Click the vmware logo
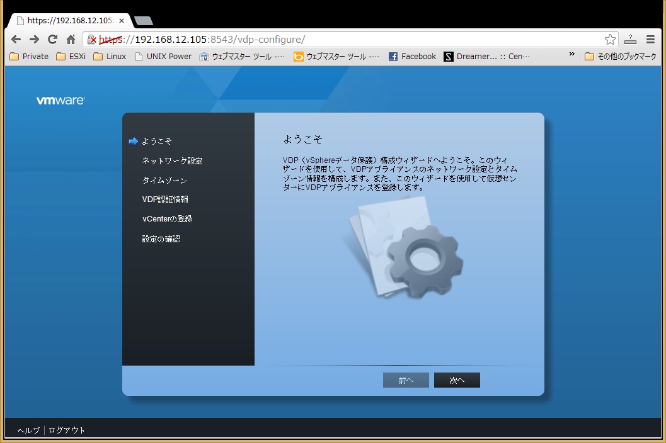Viewport: 666px width, 443px height. click(60, 100)
